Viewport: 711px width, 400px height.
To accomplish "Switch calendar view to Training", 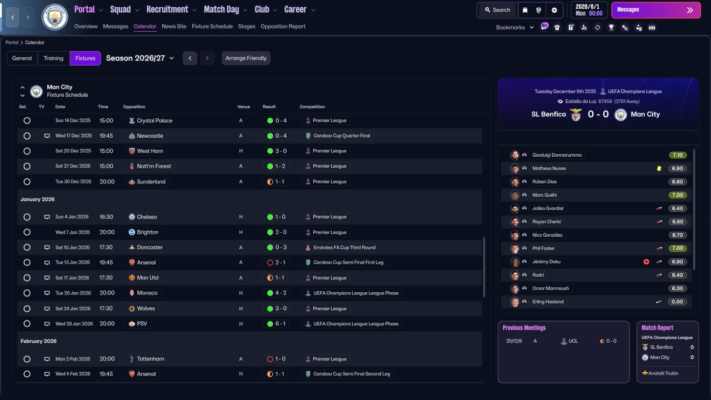I will pos(54,58).
